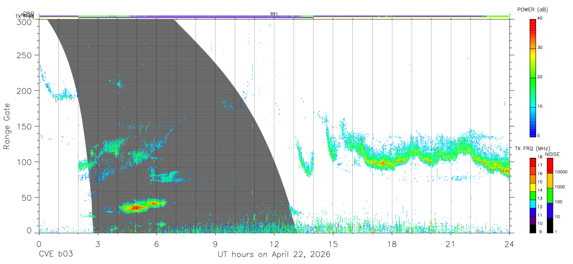The height and width of the screenshot is (264, 573).
Task: Select the 40 label on POWER scale
Action: tap(541, 18)
